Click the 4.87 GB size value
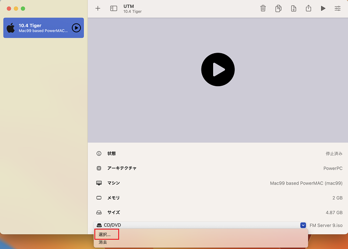This screenshot has width=348, height=249. point(334,212)
